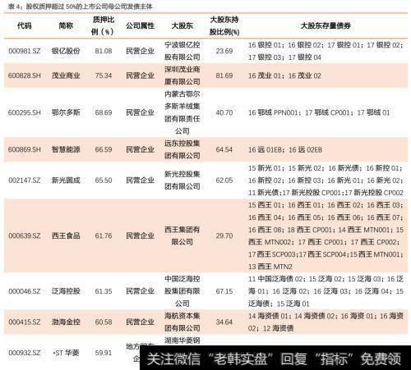This screenshot has width=411, height=370.
Task: Click shareholding ratio 29.70
Action: (224, 235)
